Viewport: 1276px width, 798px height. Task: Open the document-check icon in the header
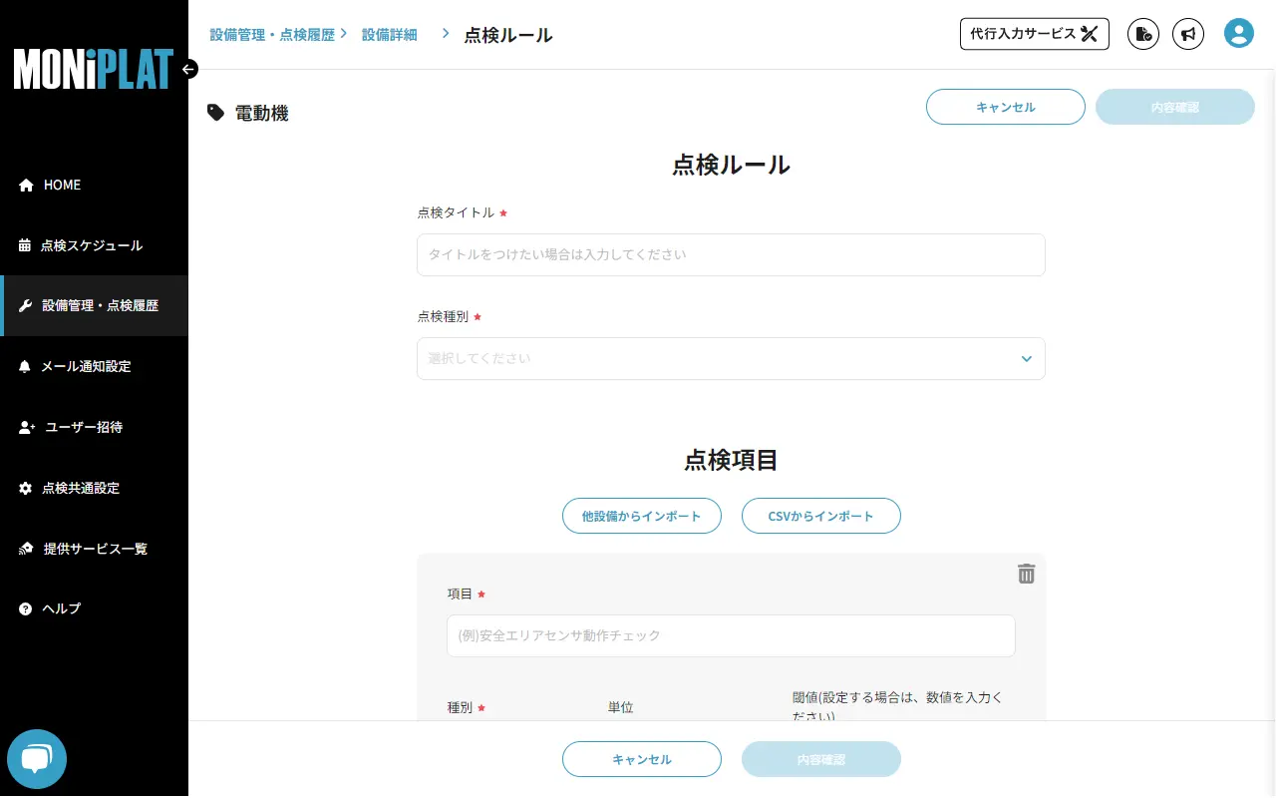click(1142, 34)
